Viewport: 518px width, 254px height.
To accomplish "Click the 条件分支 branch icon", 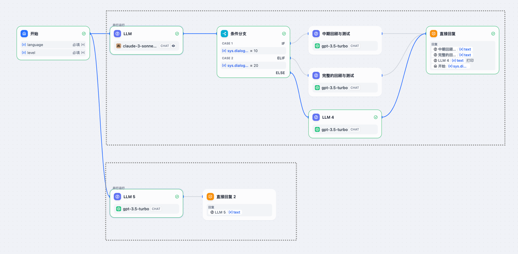I will pos(224,34).
